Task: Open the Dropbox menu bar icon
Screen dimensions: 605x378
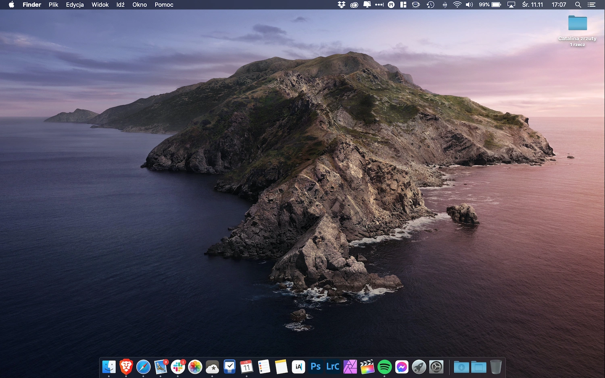Action: click(342, 5)
